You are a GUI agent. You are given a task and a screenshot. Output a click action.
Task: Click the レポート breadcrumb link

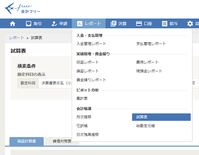coord(17,38)
